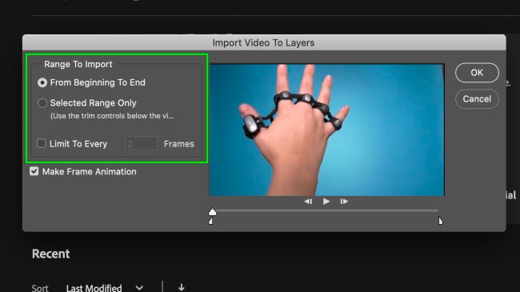The image size is (520, 292).
Task: Play the video preview
Action: 326,202
